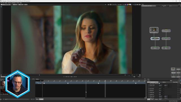This screenshot has width=181, height=102.
Task: Switch to the Timeline tab below the timeline
Action: [41, 99]
